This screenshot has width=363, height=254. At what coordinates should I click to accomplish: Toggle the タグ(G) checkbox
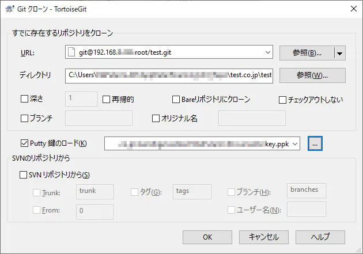tap(134, 192)
